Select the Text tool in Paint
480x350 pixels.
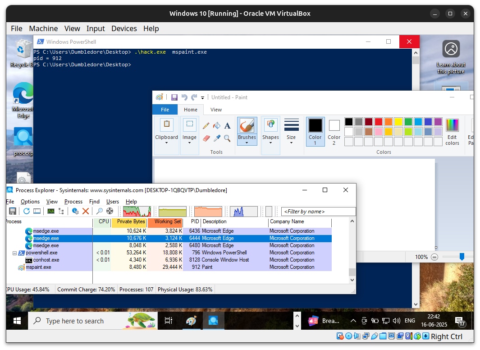tap(227, 125)
